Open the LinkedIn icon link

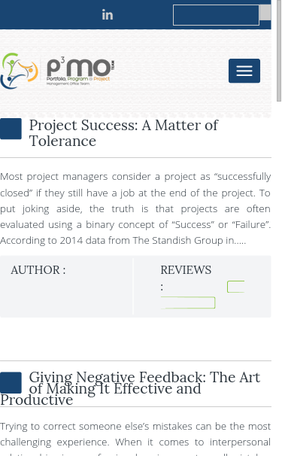pyautogui.click(x=108, y=15)
